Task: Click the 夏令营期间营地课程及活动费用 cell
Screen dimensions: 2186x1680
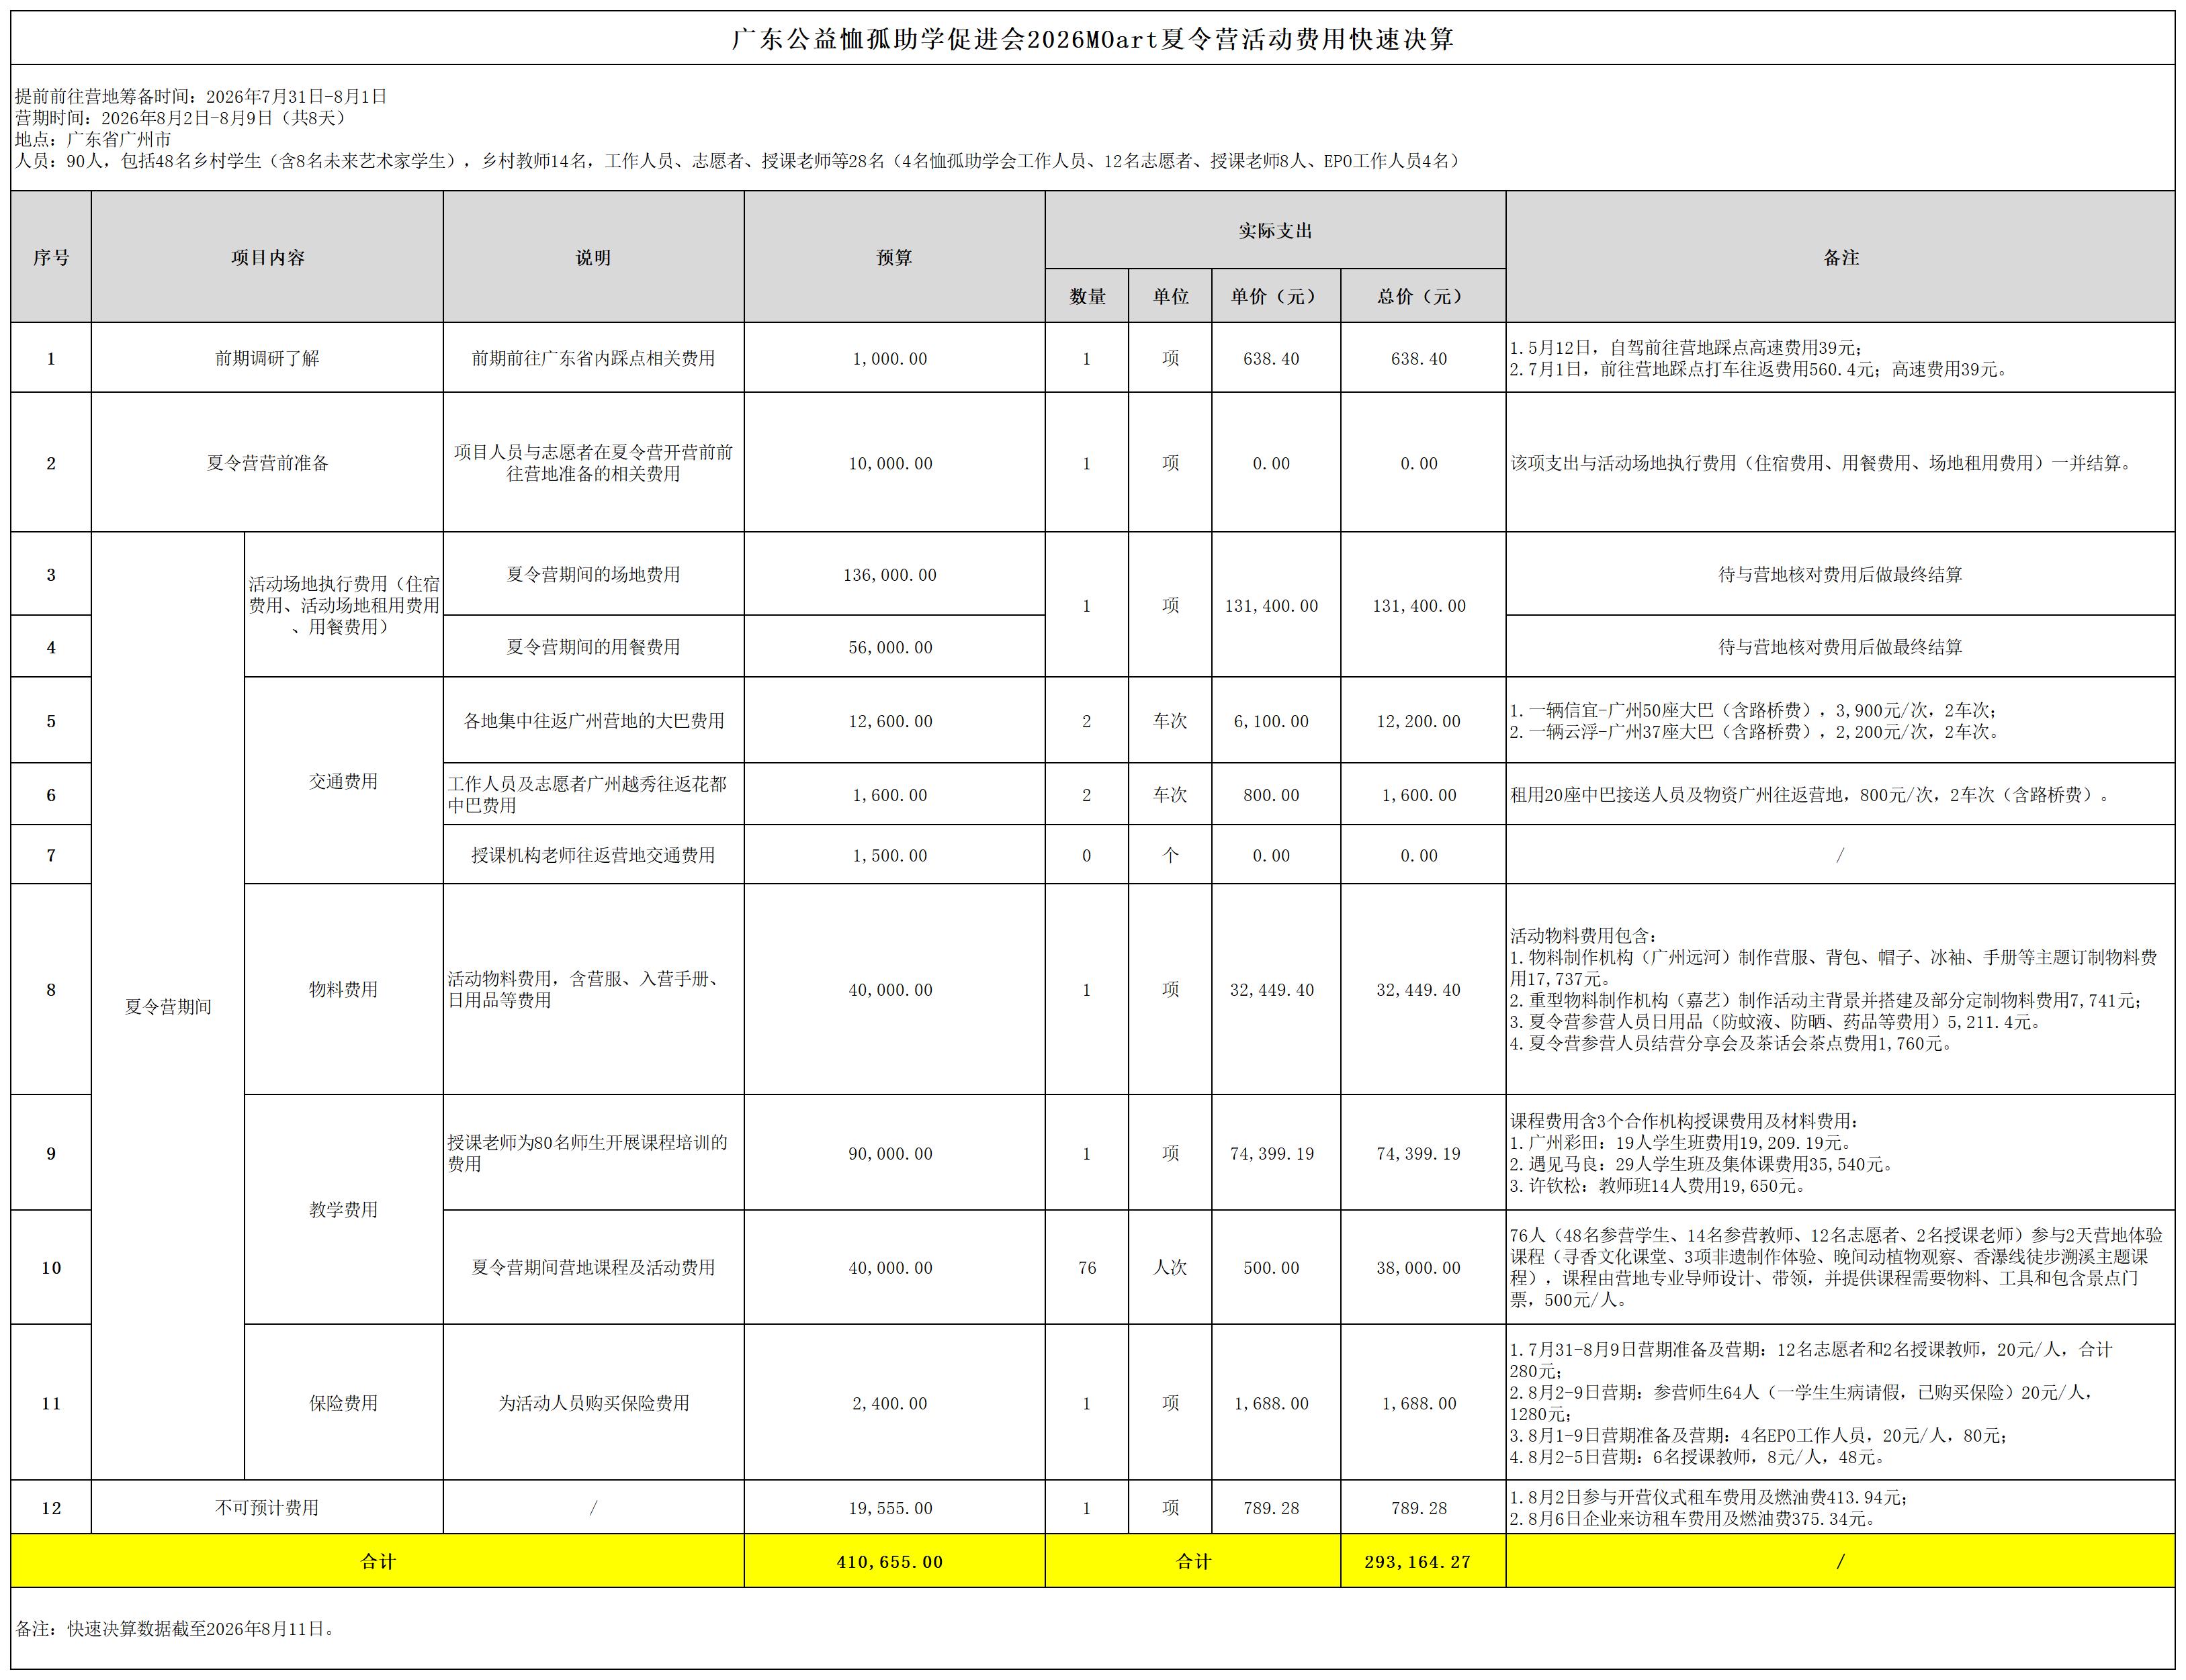Action: click(x=593, y=1267)
